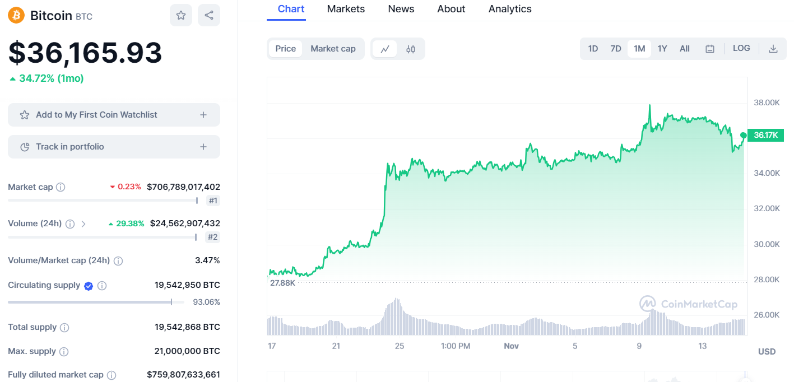This screenshot has width=794, height=382.
Task: Click Volume/Market cap info icon
Action: coord(118,260)
